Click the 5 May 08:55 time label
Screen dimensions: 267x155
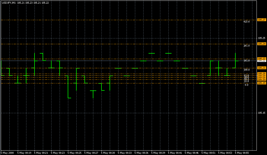(x=242, y=153)
